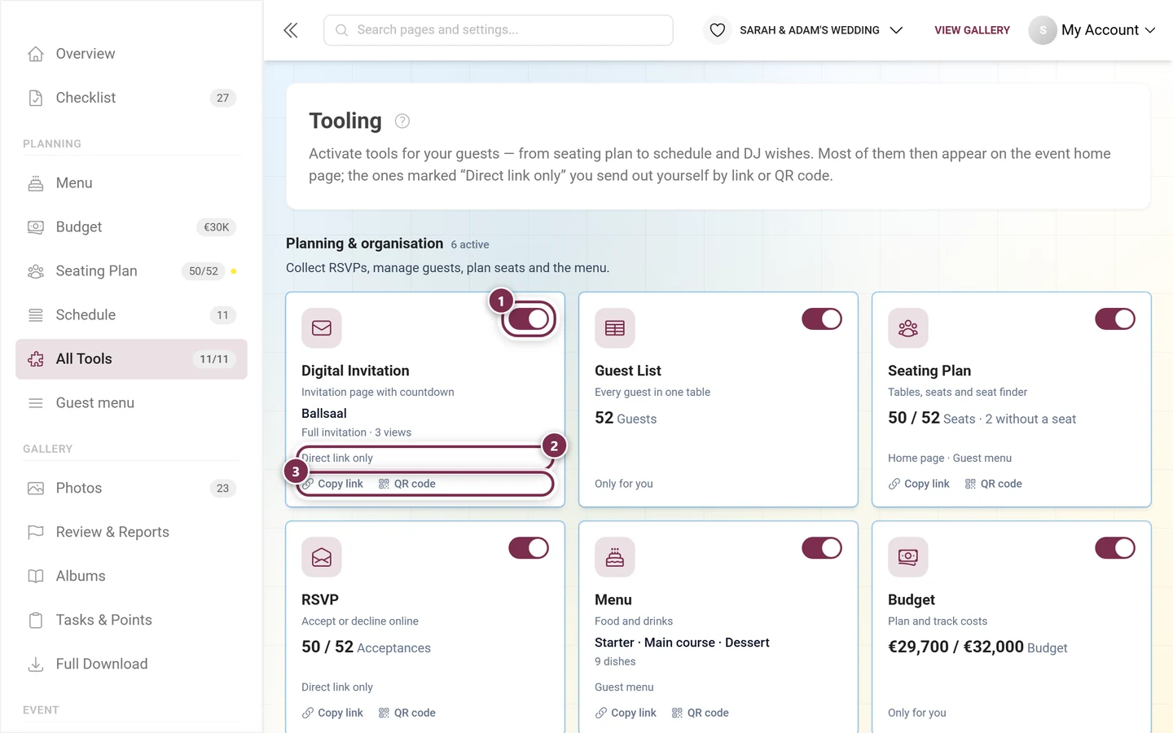Turn off the Budget tool switch

pos(1115,548)
